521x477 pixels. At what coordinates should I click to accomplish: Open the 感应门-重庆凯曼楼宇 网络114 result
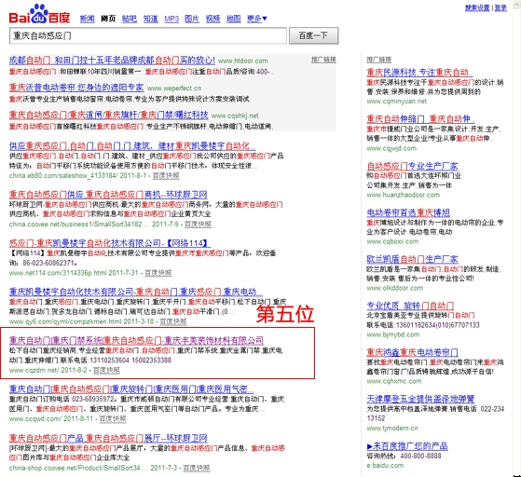click(x=110, y=243)
